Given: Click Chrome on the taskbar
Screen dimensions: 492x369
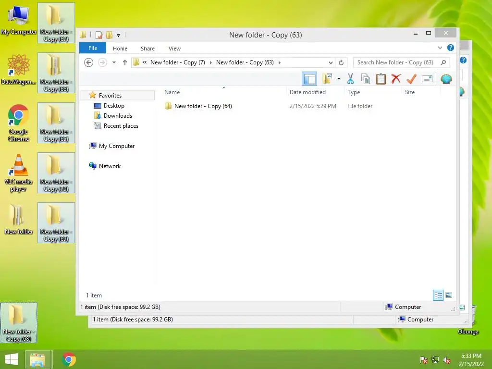Looking at the screenshot, I should [x=69, y=359].
